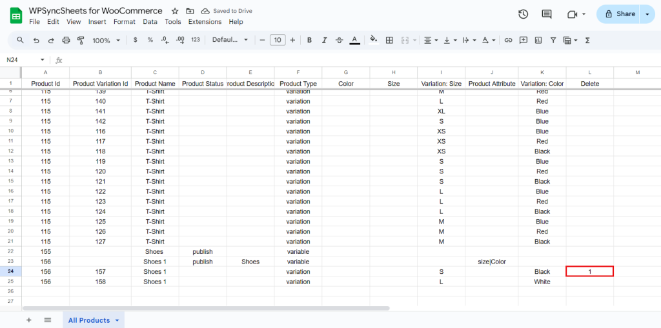This screenshot has height=328, width=661.
Task: Click the move to folder icon
Action: (x=190, y=11)
